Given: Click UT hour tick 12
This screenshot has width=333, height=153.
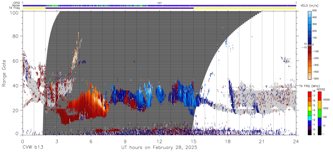Looking at the screenshot, I should pos(159,141).
